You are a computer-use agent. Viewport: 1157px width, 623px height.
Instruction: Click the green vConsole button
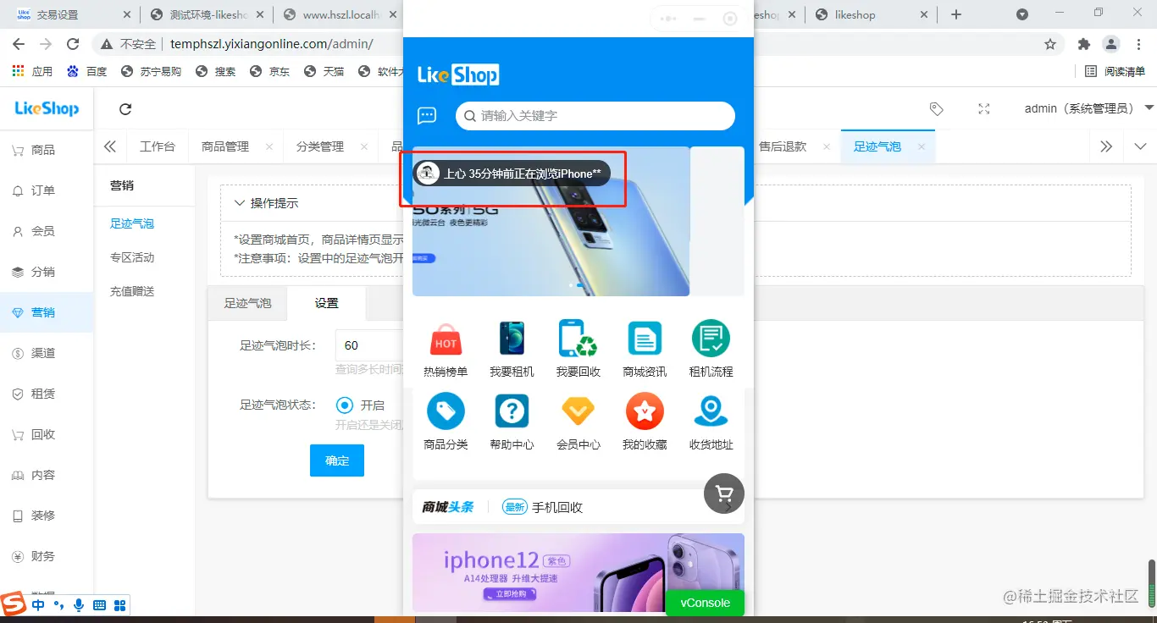click(705, 603)
